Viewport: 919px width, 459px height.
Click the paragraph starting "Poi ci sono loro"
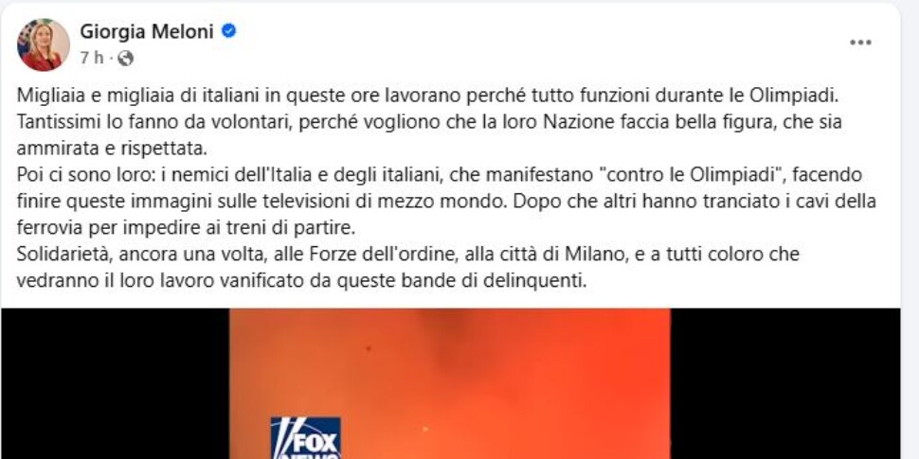(446, 201)
